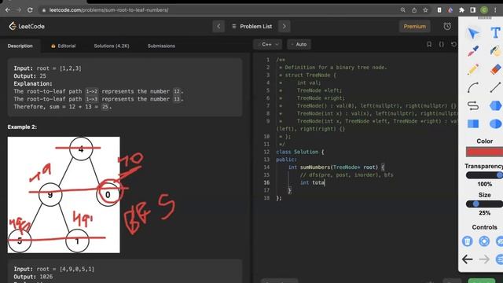Click line number 12 in gutter
This screenshot has height=283, width=503.
tap(266, 152)
